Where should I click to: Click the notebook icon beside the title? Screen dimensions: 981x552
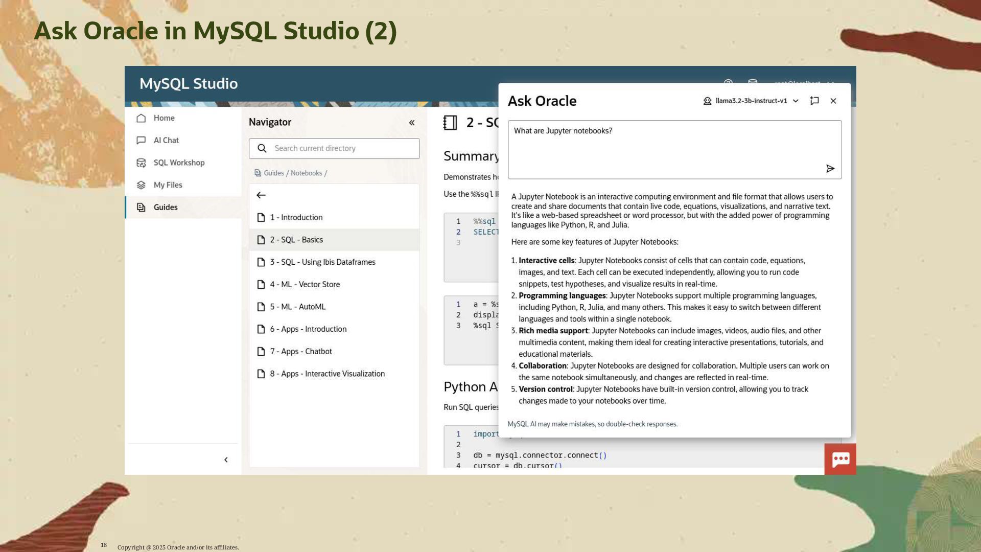click(x=450, y=123)
